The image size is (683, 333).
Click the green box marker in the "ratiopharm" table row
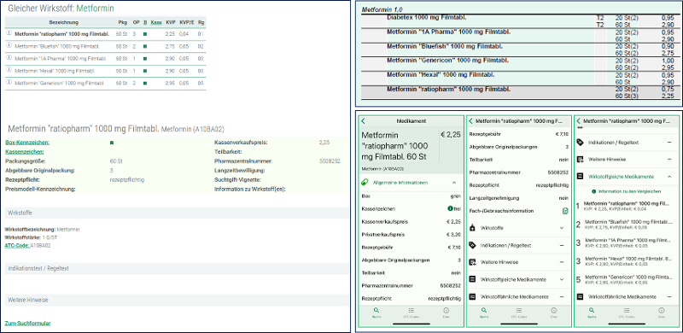tap(145, 33)
